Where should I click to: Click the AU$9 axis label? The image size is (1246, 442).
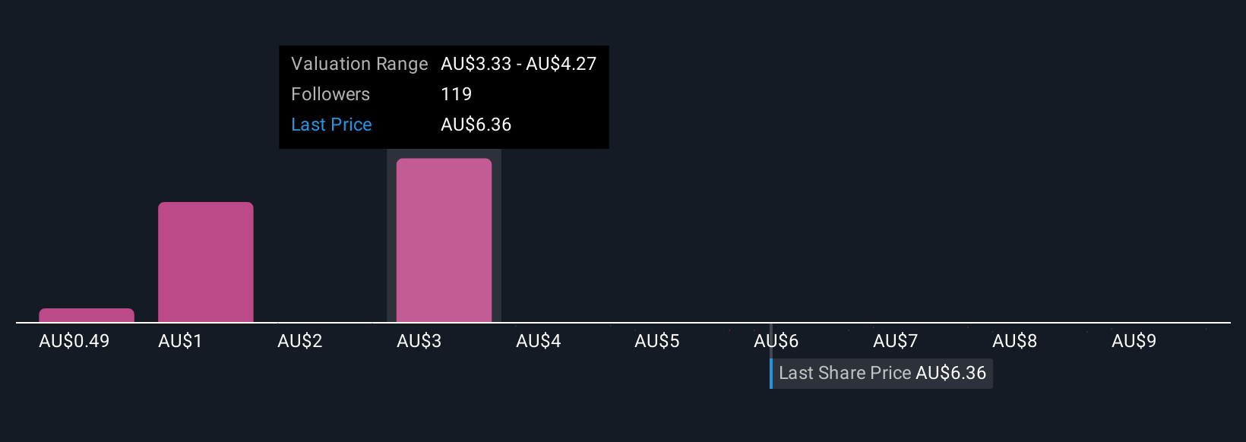click(1134, 341)
